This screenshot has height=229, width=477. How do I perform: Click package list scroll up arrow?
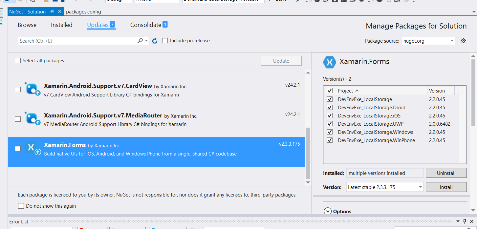(308, 73)
